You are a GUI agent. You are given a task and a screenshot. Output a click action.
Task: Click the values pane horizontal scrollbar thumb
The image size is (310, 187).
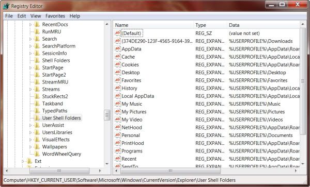171,171
